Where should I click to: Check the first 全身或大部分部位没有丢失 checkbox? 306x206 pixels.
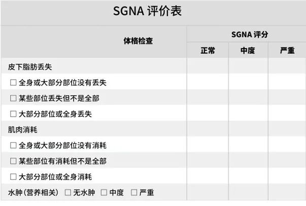pos(13,82)
